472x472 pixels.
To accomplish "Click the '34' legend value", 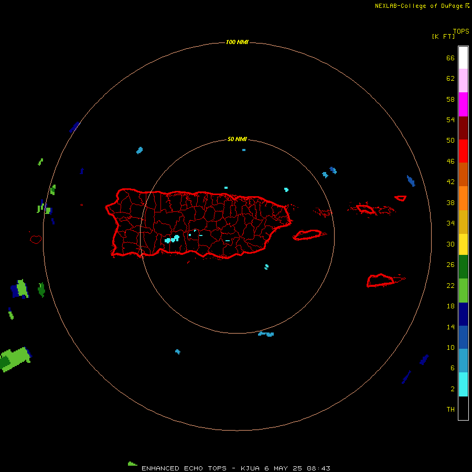I will 450,223.
